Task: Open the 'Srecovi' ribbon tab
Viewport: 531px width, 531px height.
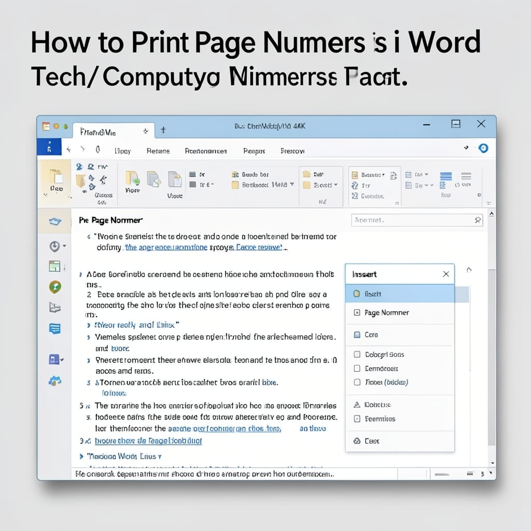Action: [x=292, y=151]
